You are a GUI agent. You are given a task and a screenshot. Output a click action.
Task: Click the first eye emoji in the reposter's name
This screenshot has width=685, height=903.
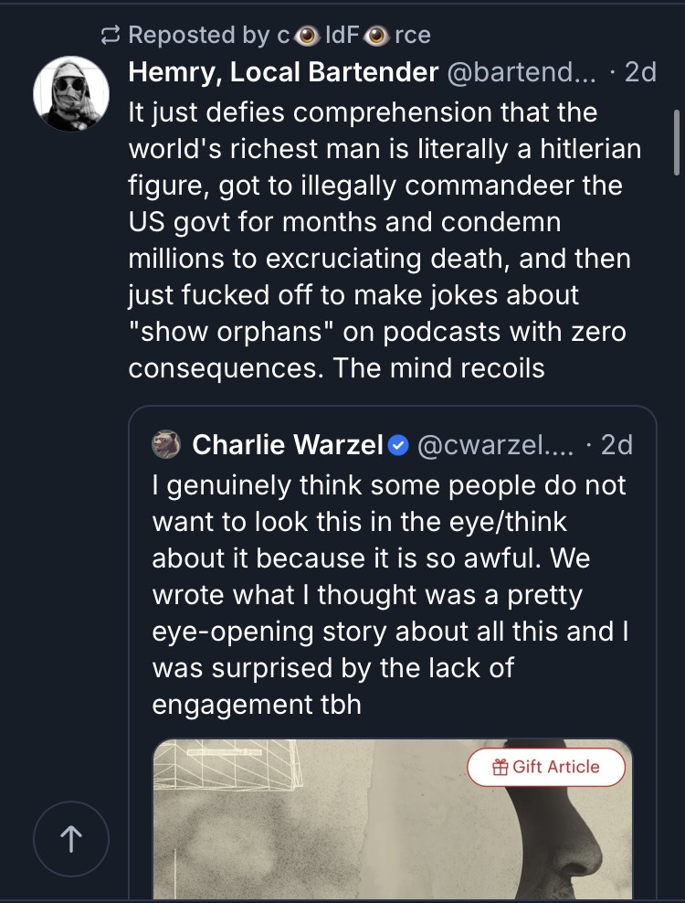pyautogui.click(x=309, y=36)
